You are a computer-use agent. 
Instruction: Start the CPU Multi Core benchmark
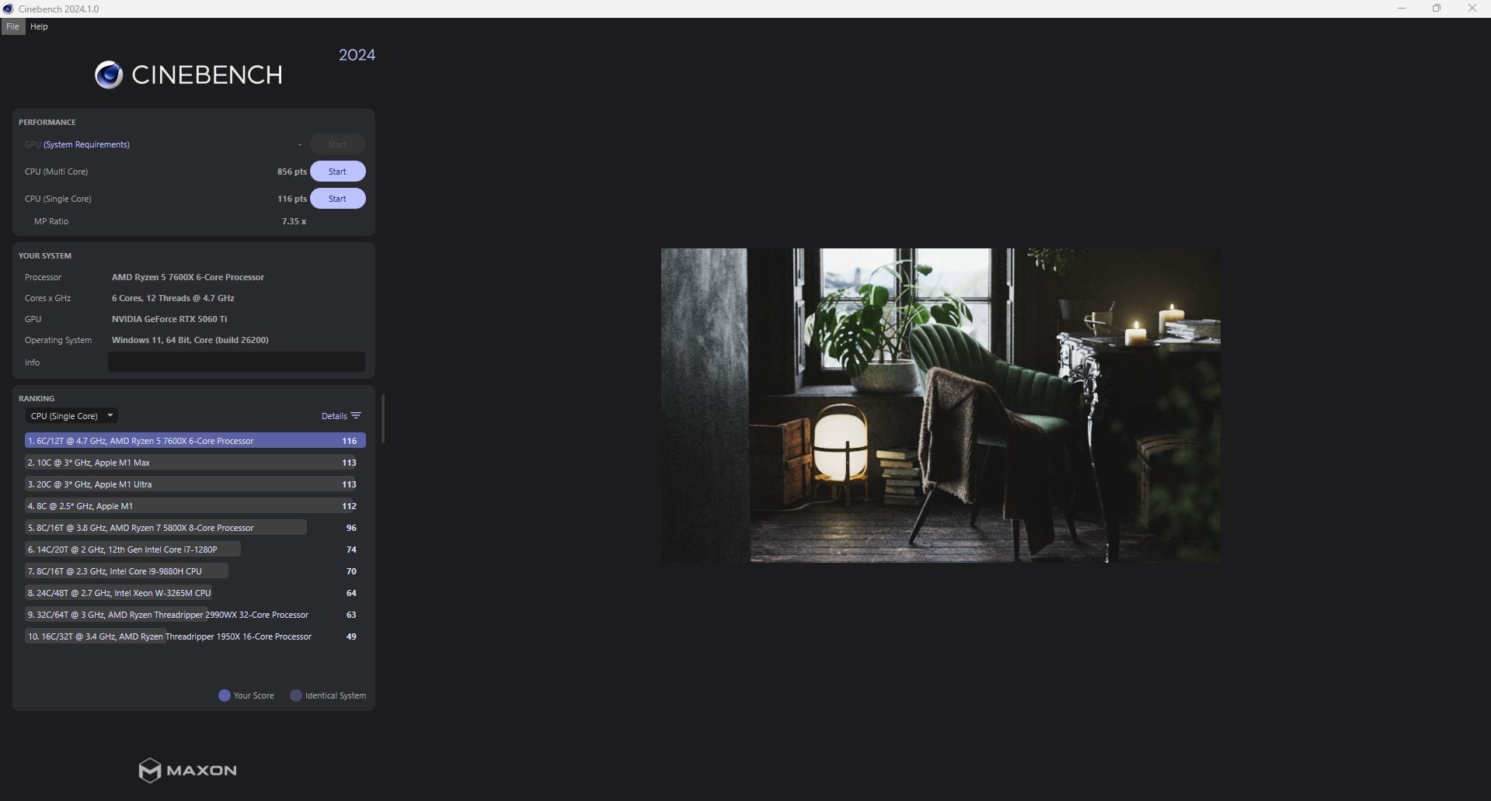click(x=337, y=172)
